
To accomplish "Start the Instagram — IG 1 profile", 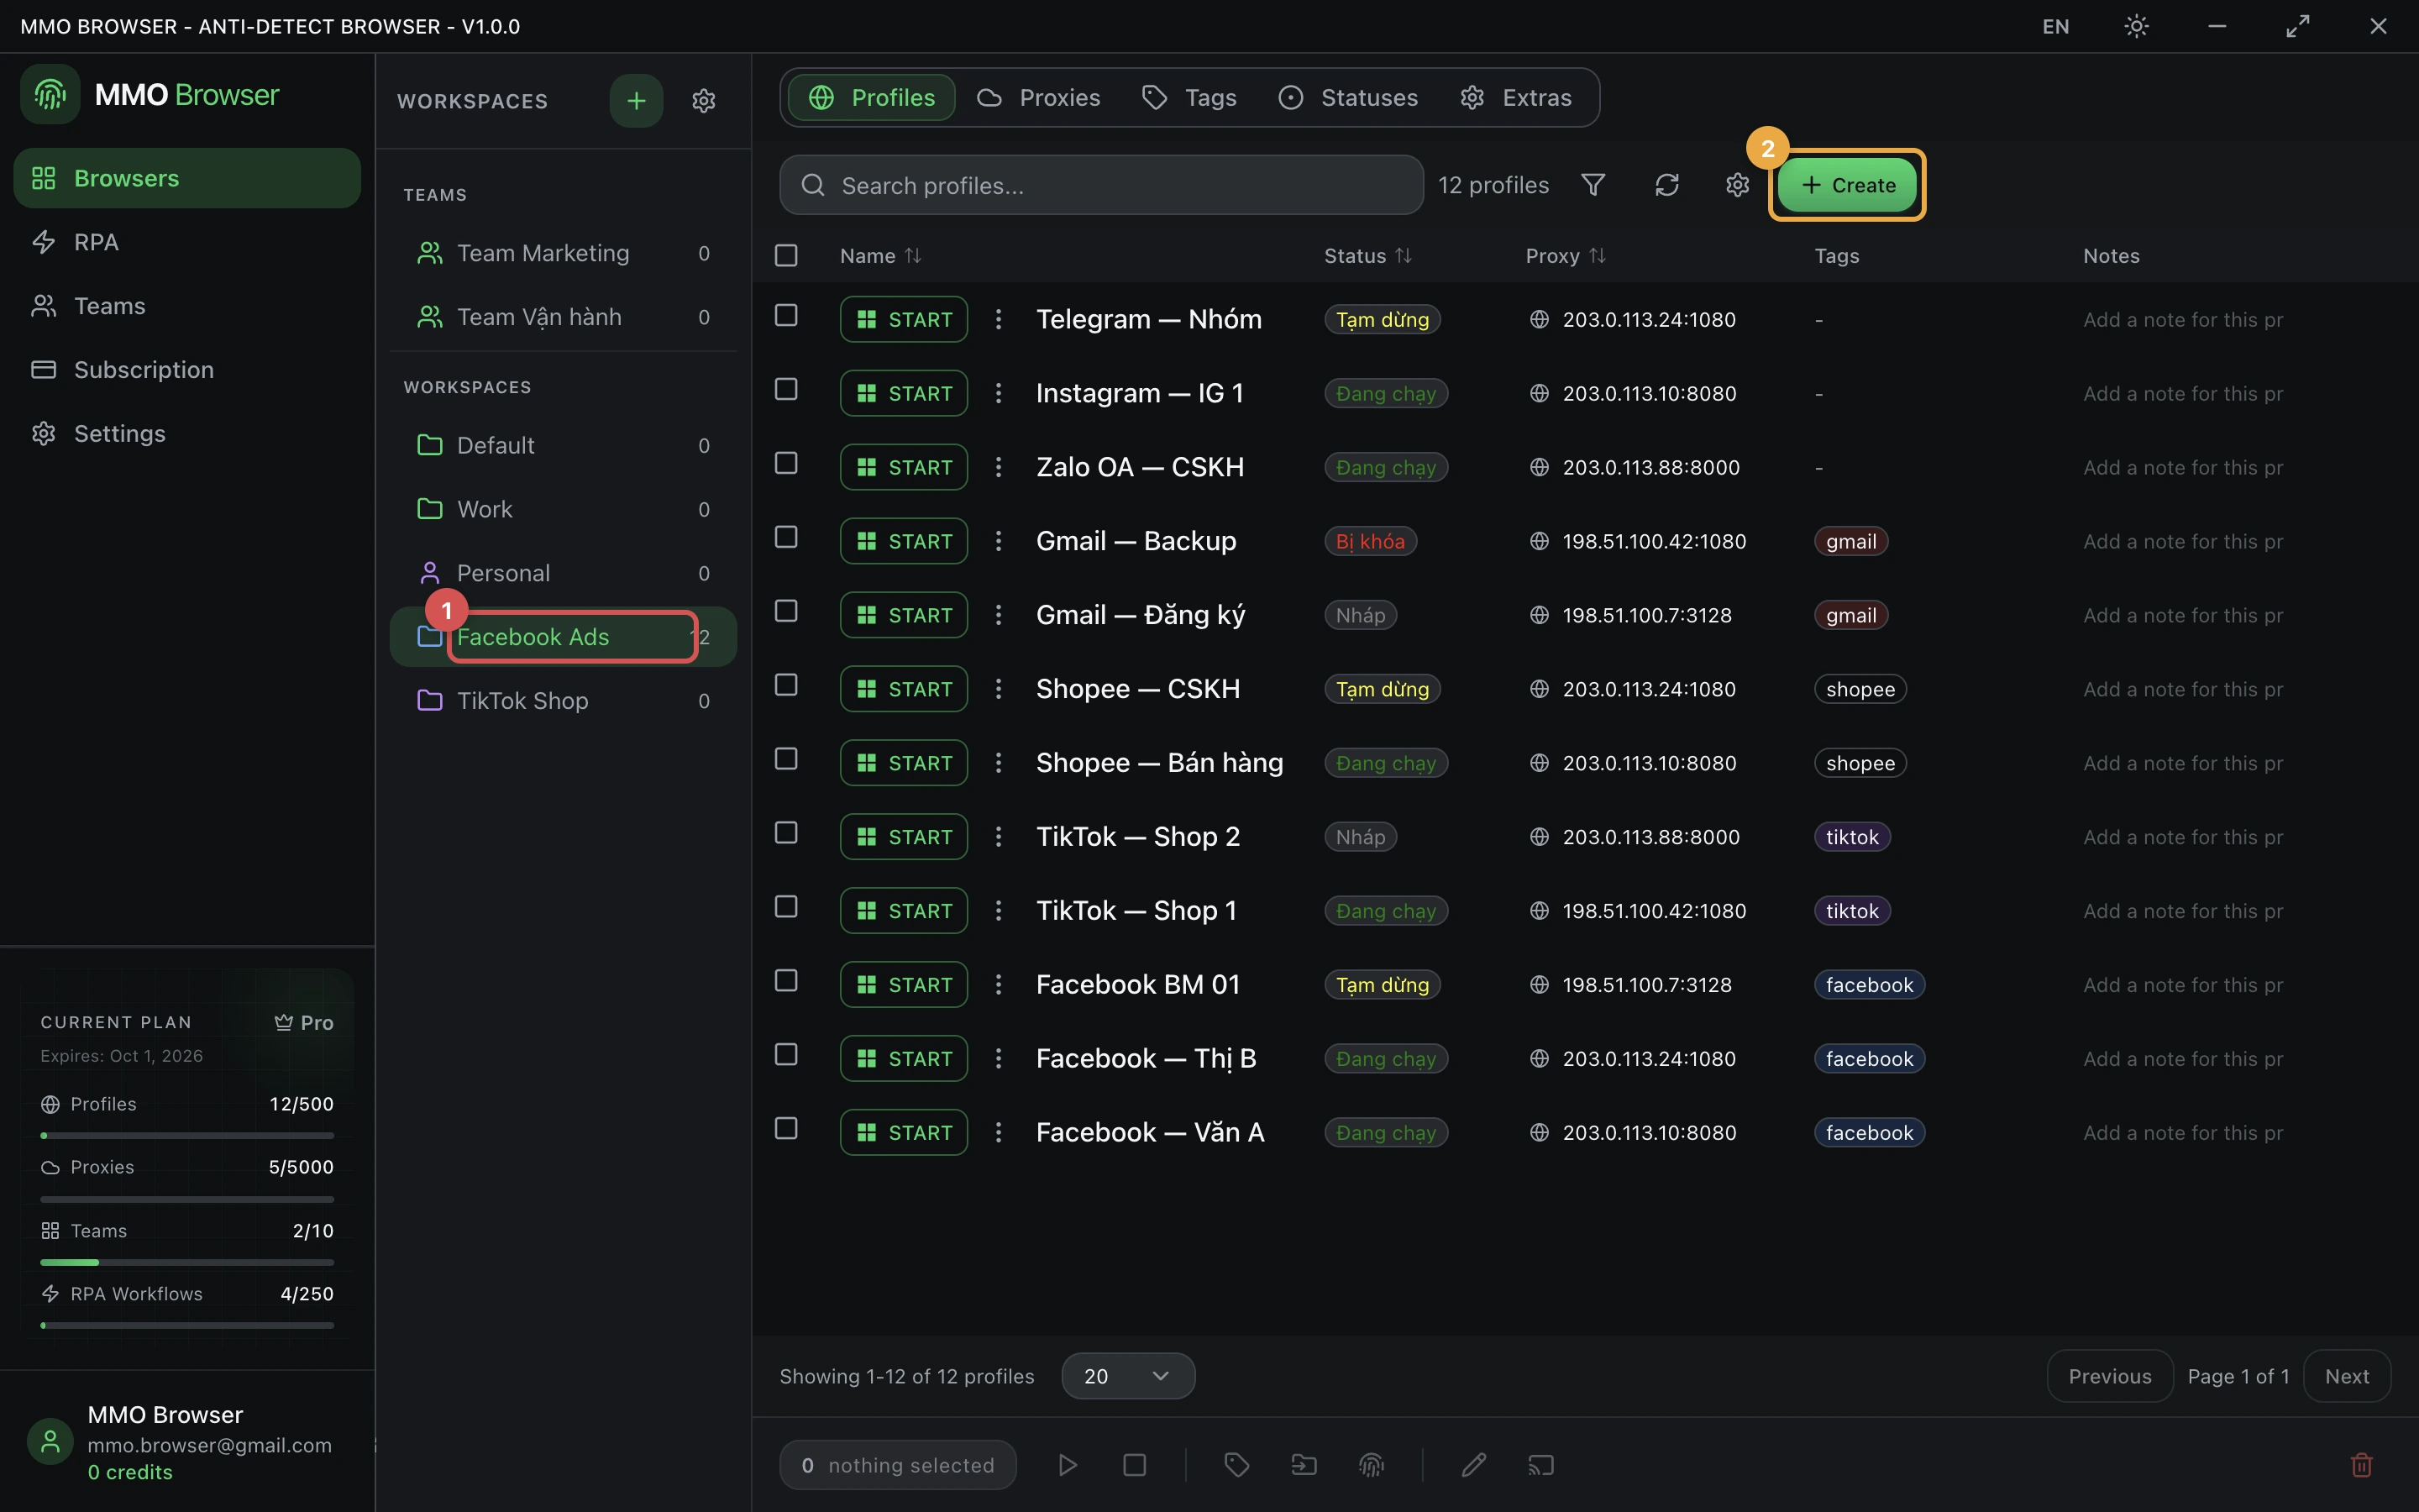I will pyautogui.click(x=904, y=393).
